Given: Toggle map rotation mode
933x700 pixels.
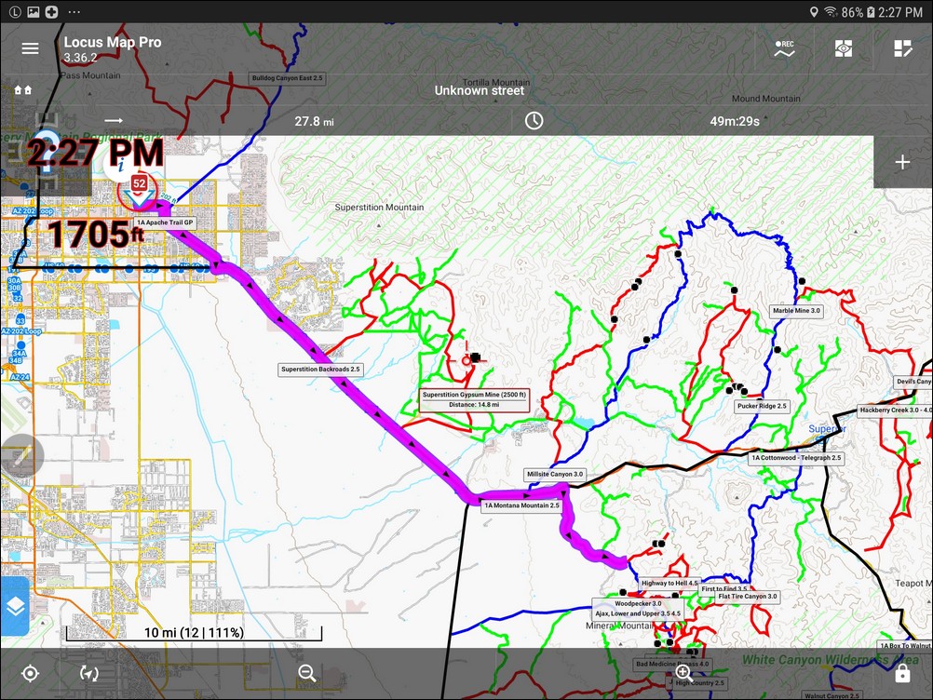Looking at the screenshot, I should [x=88, y=673].
